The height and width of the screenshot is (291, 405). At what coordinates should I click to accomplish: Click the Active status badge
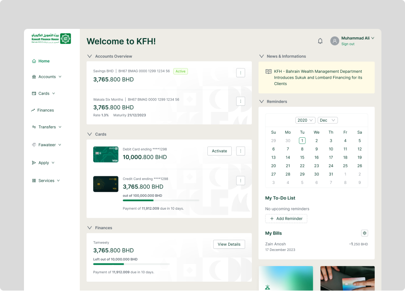(180, 72)
